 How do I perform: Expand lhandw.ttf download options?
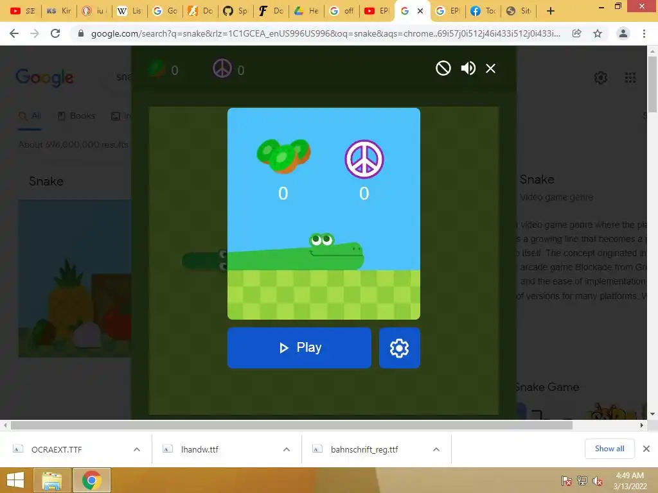287,449
